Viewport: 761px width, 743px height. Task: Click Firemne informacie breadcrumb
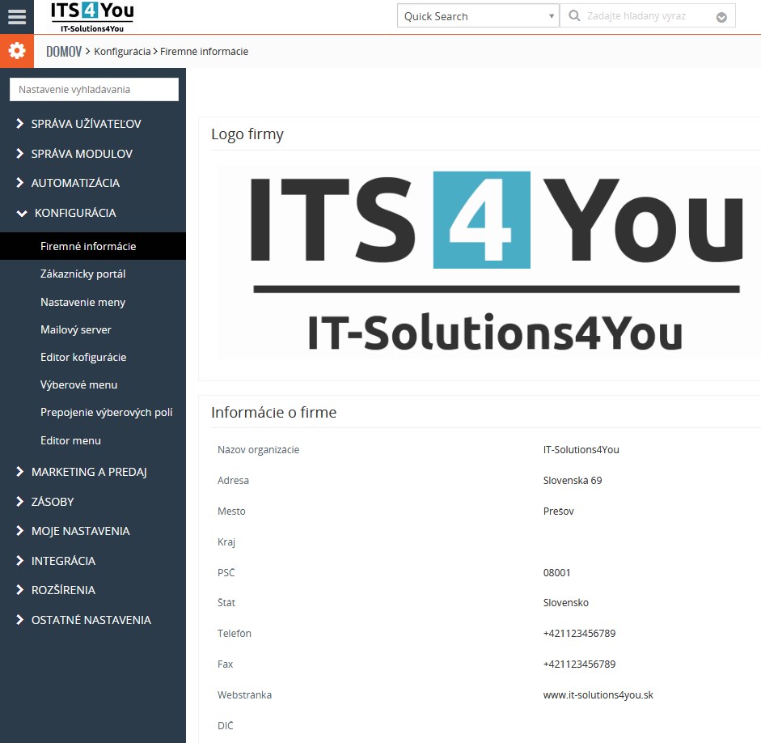204,52
